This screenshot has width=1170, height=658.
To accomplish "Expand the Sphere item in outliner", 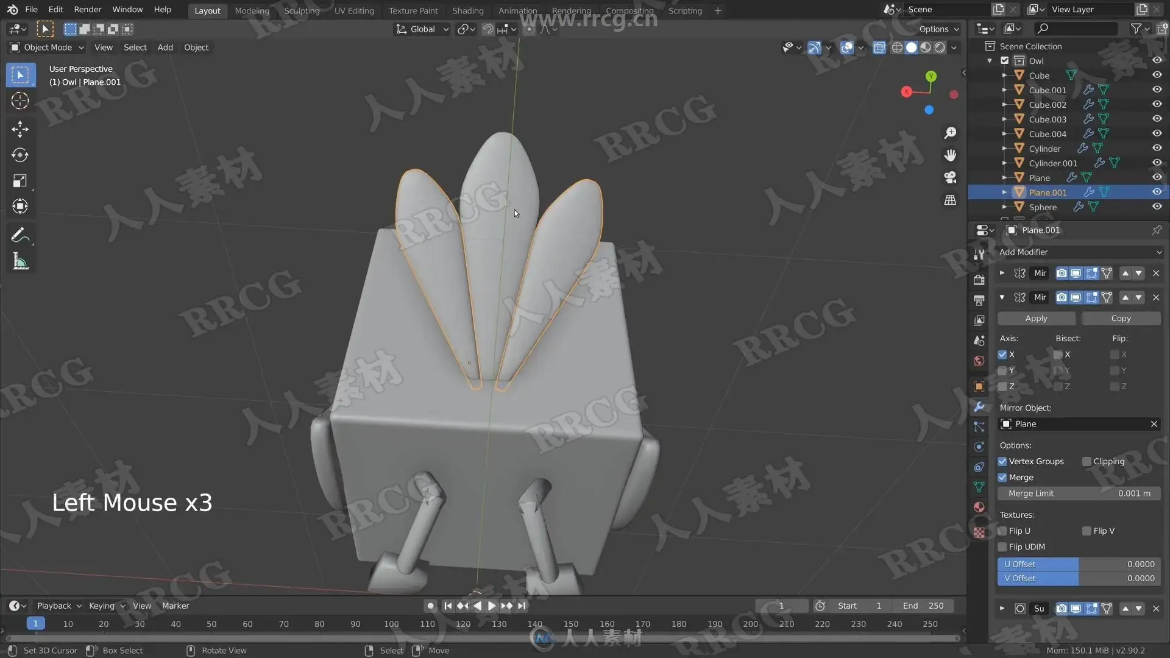I will pos(1004,207).
